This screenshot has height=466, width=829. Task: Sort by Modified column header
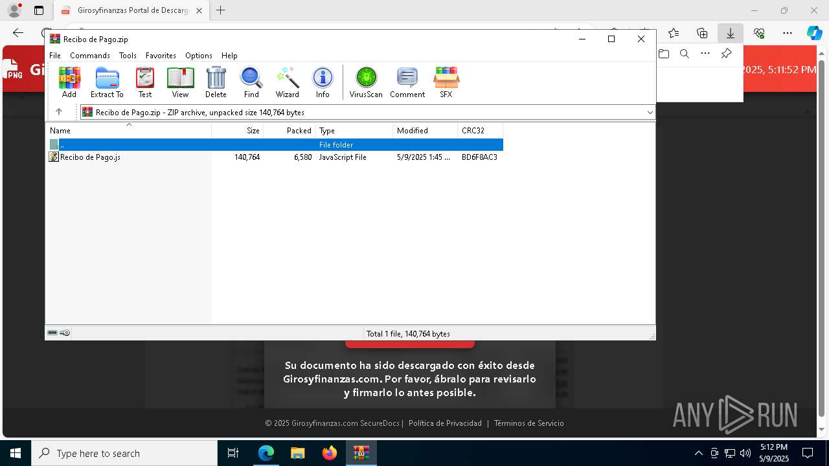tap(426, 131)
